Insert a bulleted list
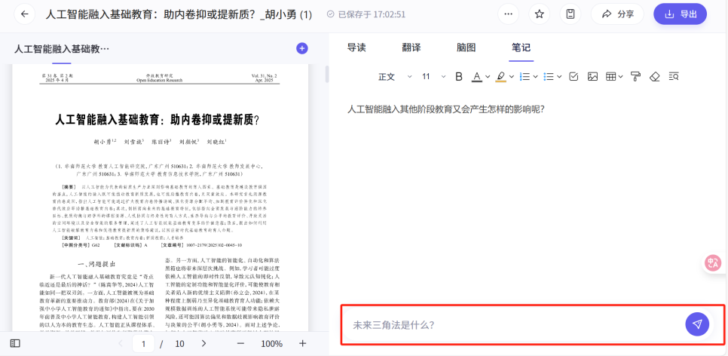 coord(549,77)
